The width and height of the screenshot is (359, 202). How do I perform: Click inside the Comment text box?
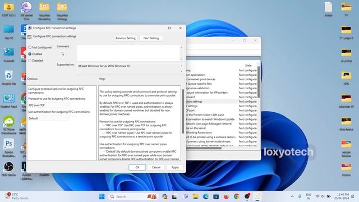point(128,53)
